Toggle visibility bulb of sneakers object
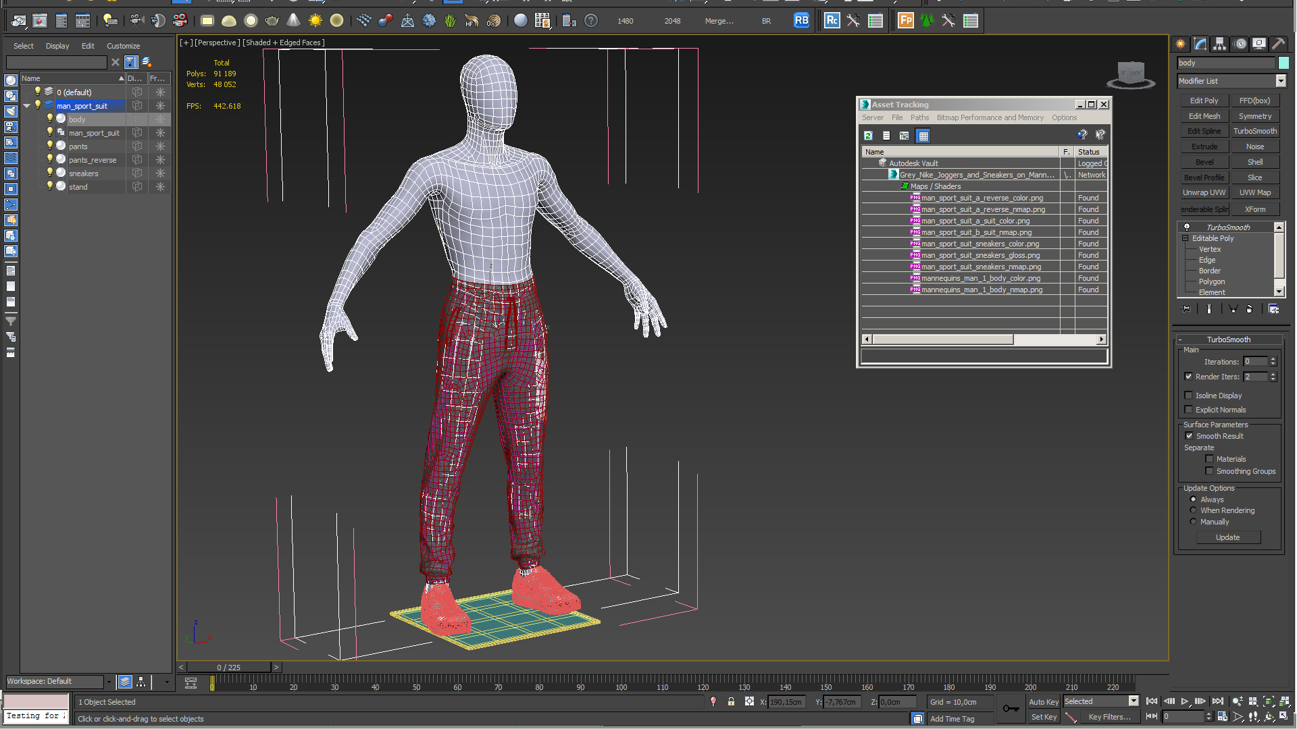The width and height of the screenshot is (1297, 729). 49,173
